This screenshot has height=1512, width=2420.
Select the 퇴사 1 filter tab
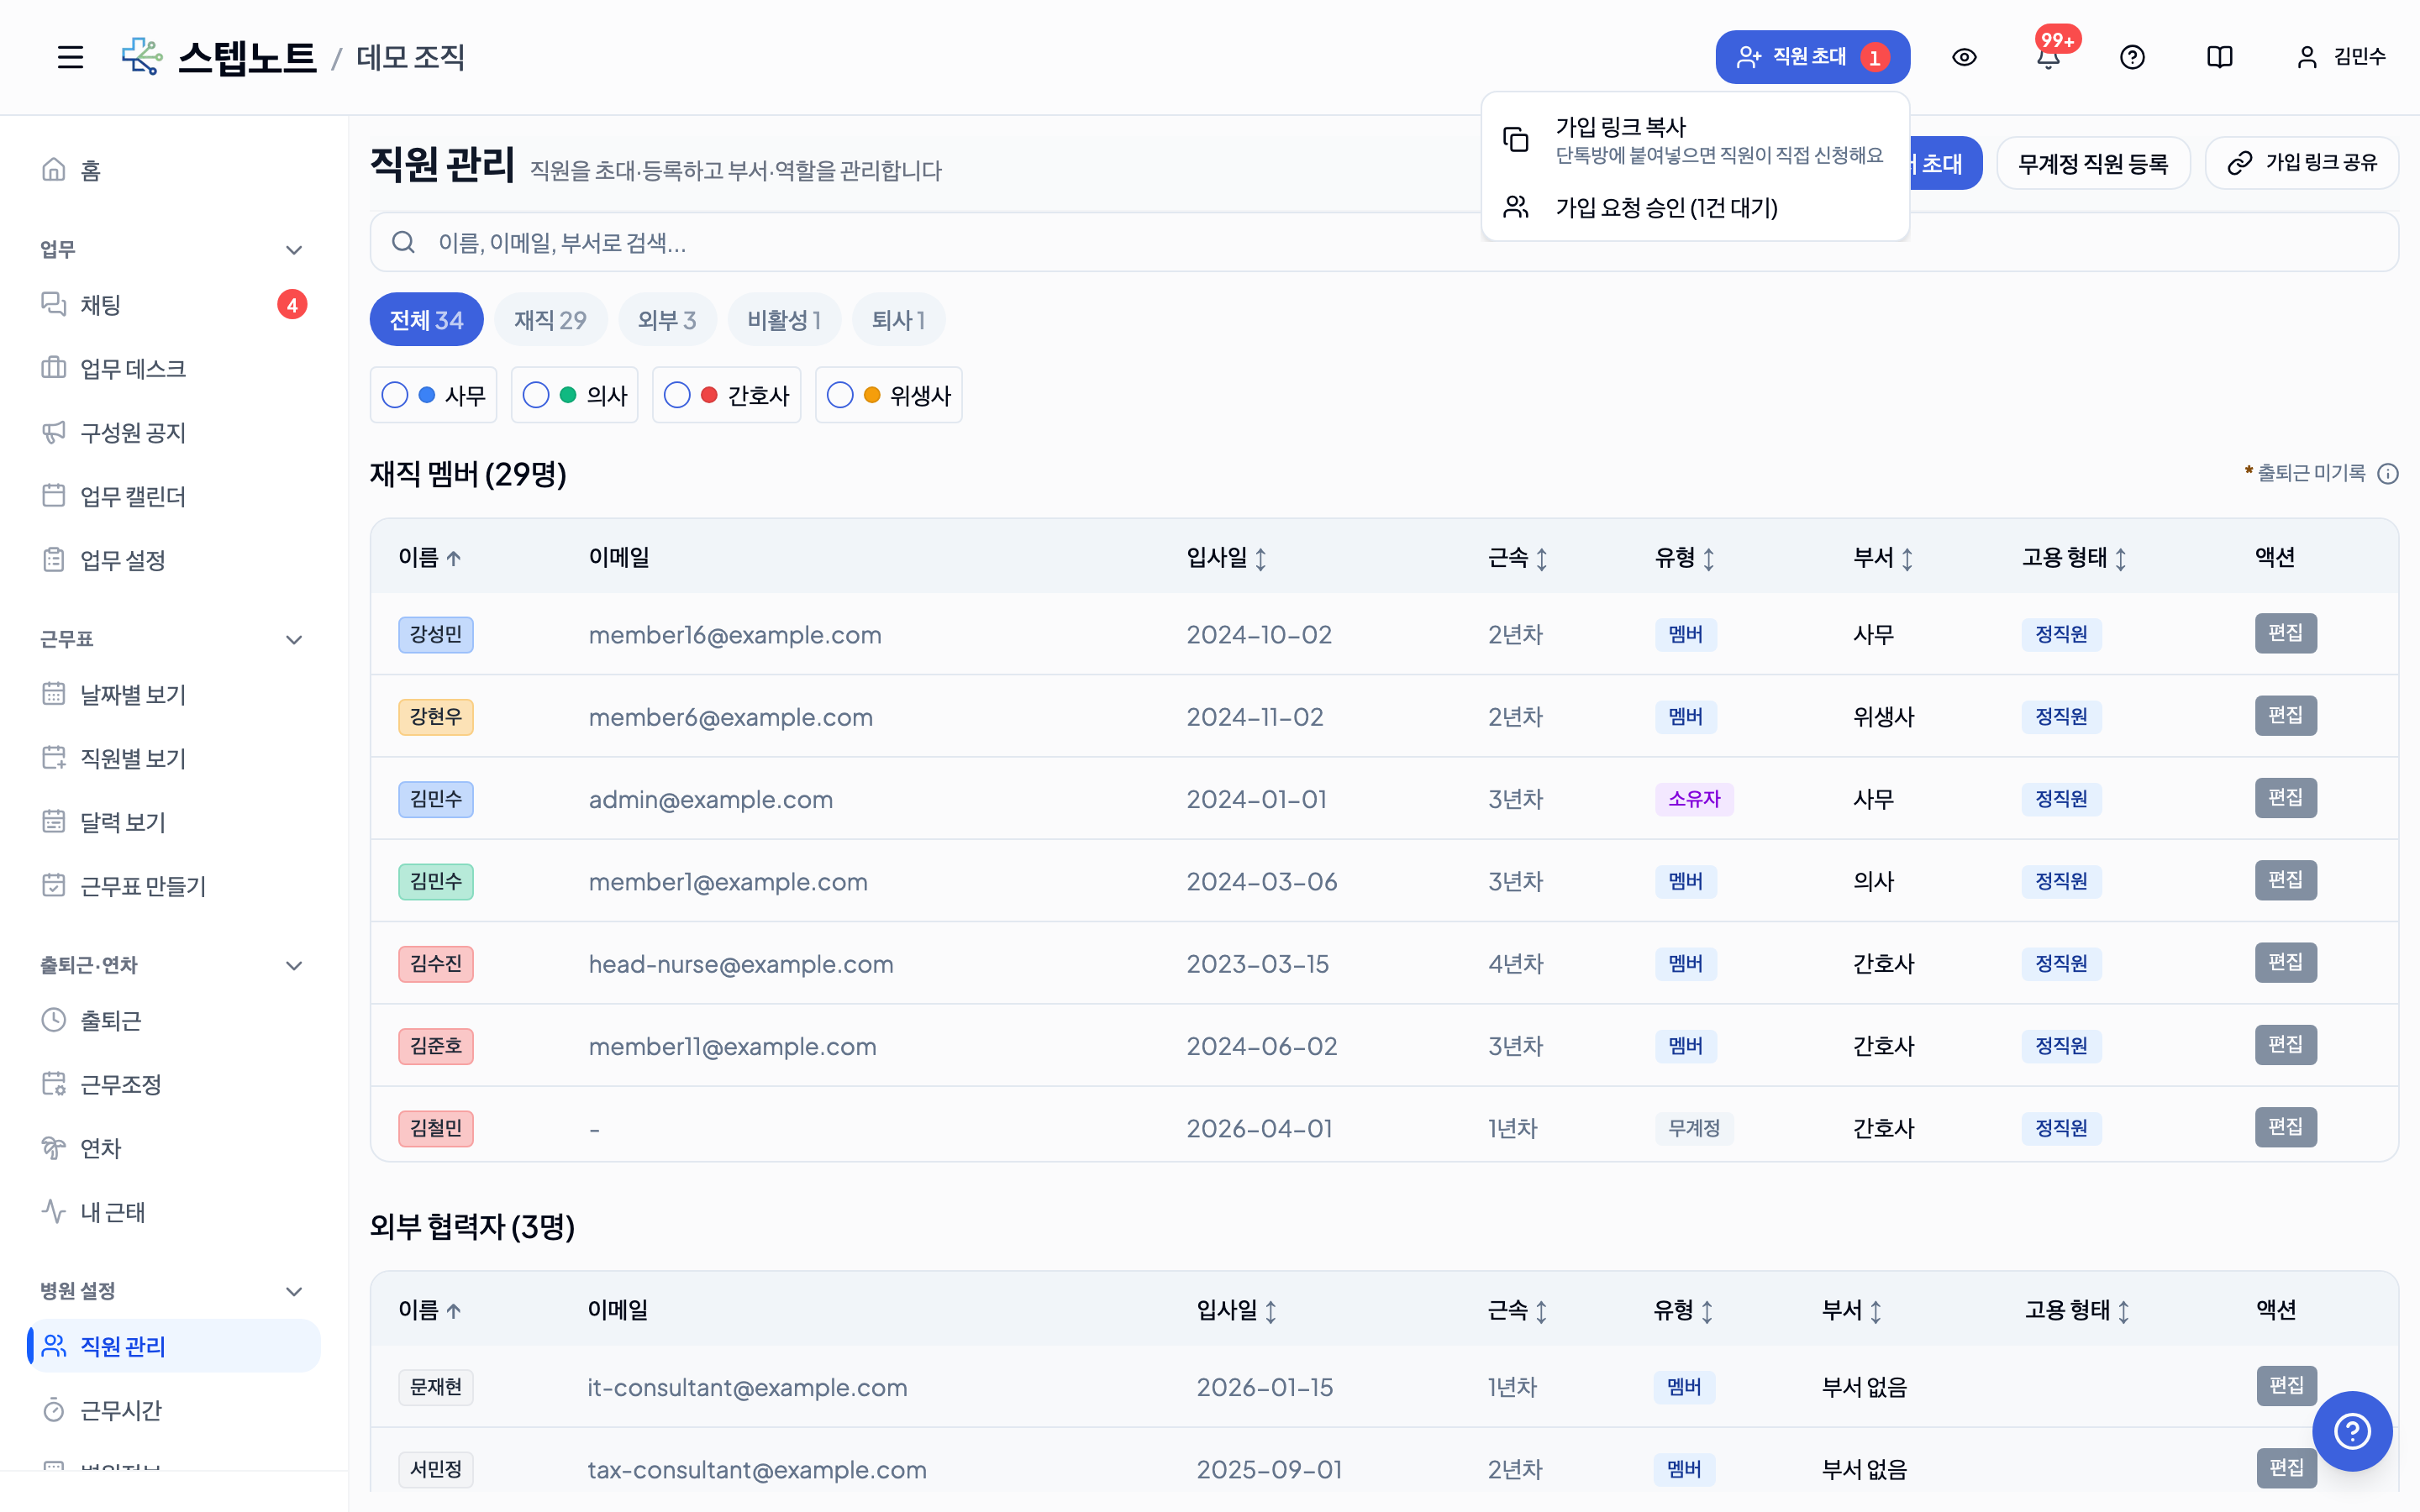point(898,320)
